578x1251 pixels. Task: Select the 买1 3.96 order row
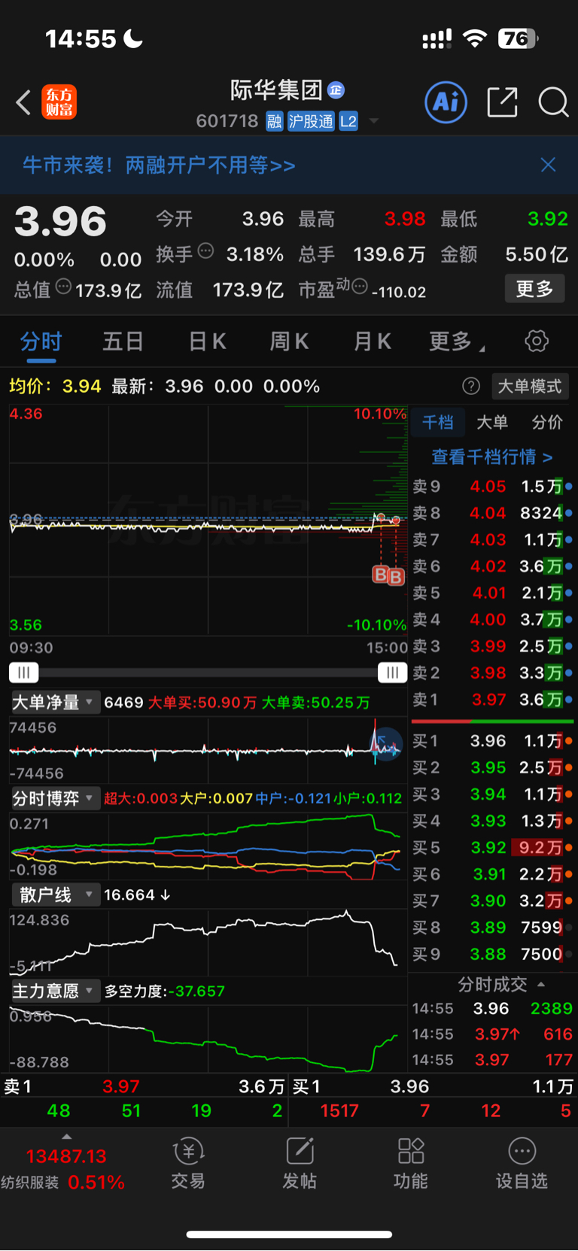coord(492,741)
